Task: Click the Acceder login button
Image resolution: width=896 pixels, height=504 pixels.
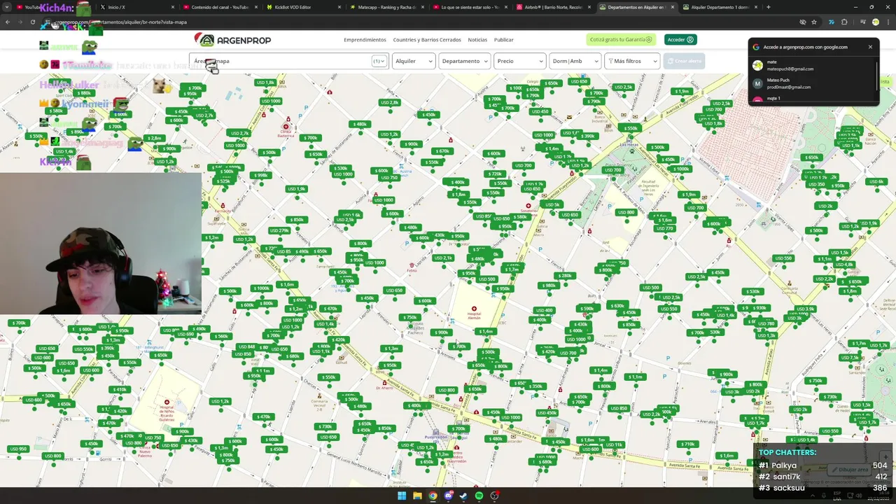Action: 679,40
